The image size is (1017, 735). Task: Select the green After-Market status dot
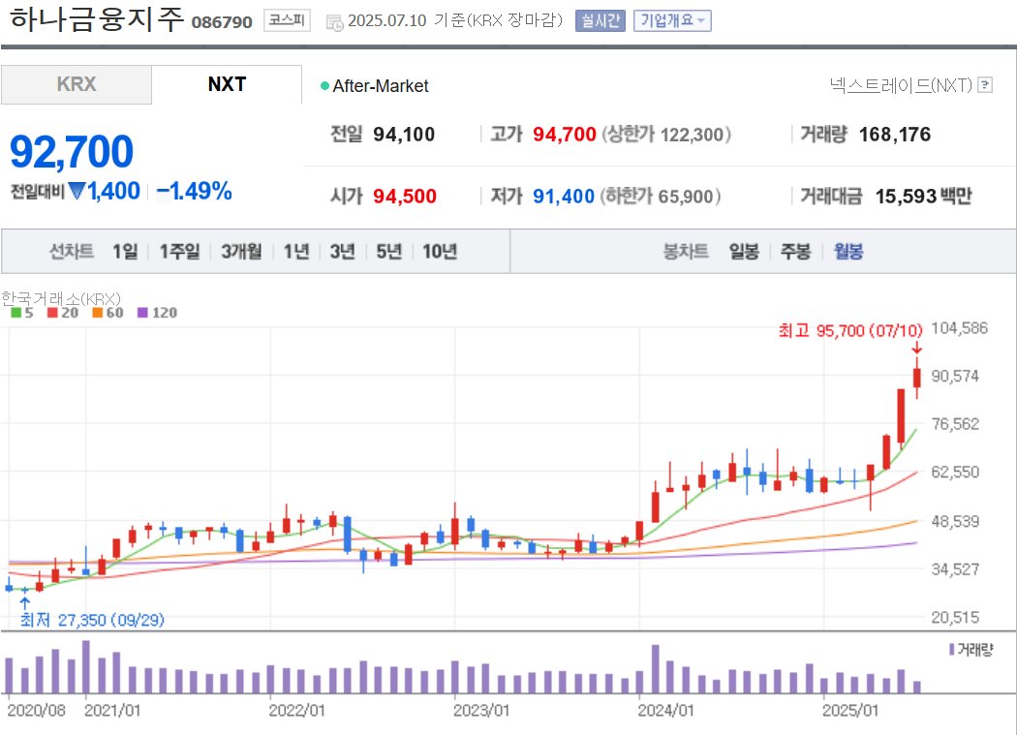tap(326, 85)
